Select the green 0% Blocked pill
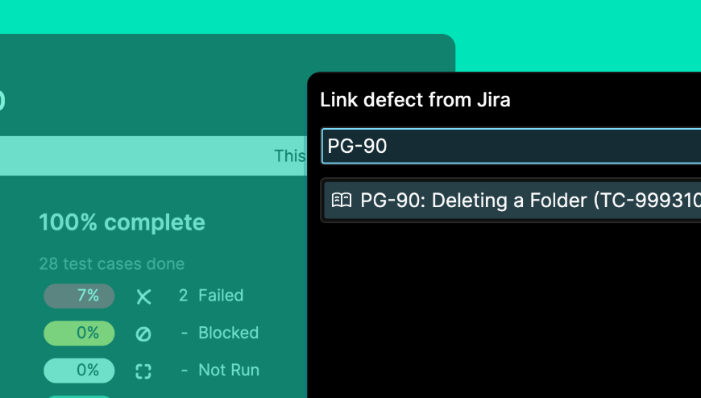The width and height of the screenshot is (701, 398). [79, 333]
